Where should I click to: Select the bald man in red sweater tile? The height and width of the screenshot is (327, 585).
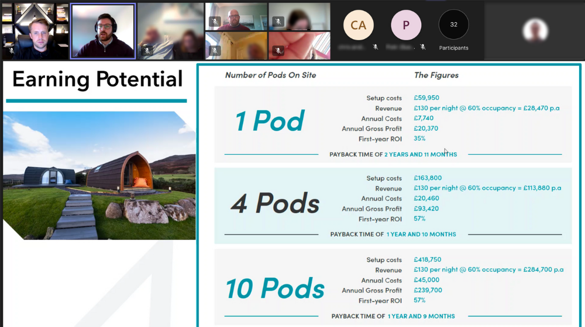[x=236, y=17]
